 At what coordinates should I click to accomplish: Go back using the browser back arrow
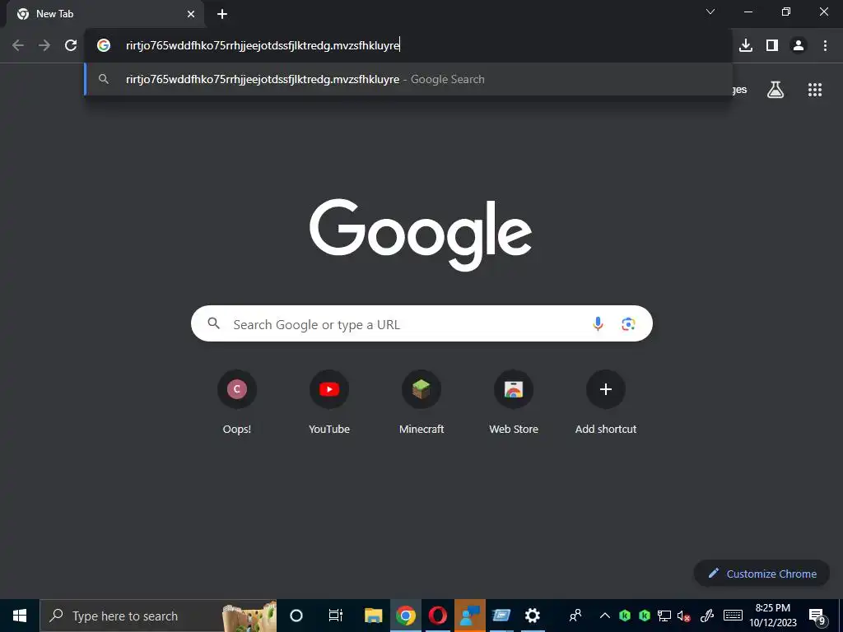[x=18, y=46]
